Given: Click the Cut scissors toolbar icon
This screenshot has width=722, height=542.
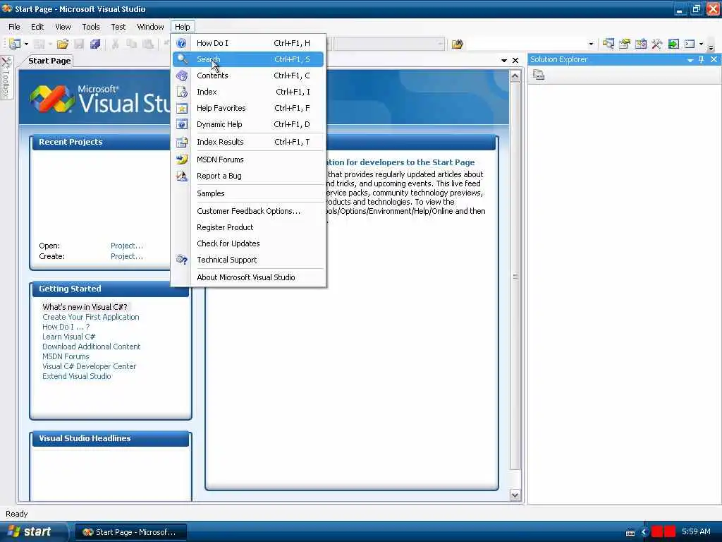Looking at the screenshot, I should click(115, 44).
